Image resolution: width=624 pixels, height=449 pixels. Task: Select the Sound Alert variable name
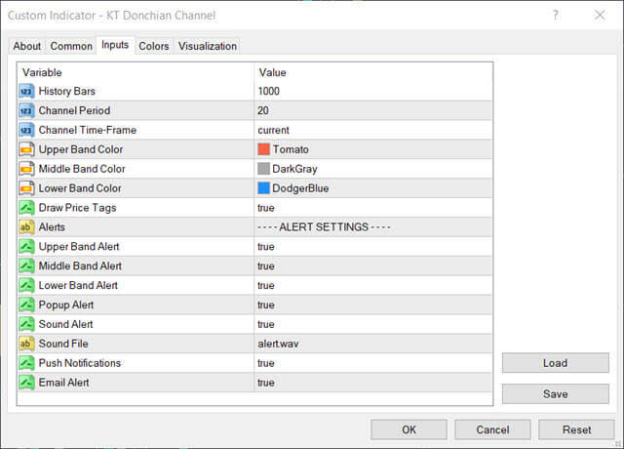65,324
